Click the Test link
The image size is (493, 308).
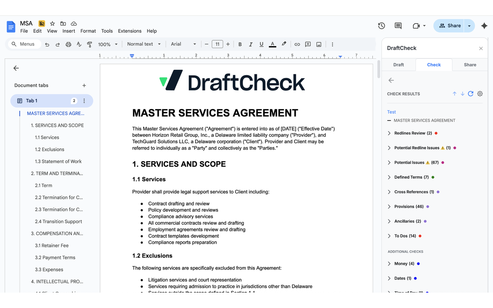pyautogui.click(x=391, y=112)
